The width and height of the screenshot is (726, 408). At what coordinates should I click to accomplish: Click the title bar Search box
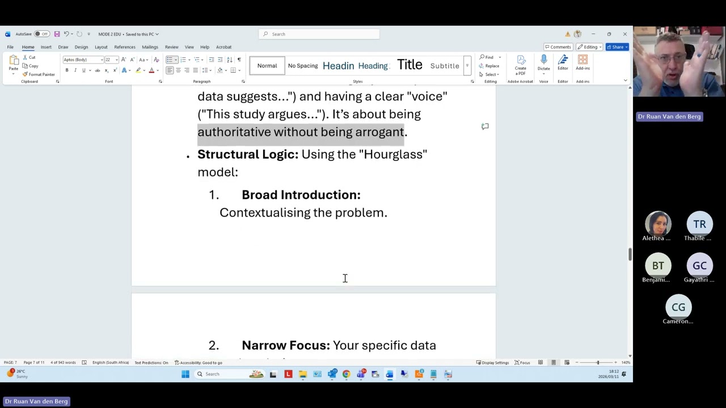click(319, 34)
